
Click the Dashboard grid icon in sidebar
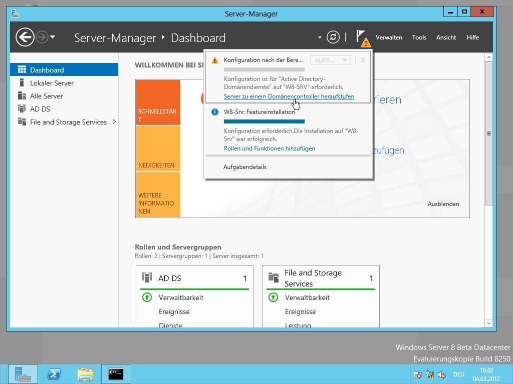(x=22, y=69)
